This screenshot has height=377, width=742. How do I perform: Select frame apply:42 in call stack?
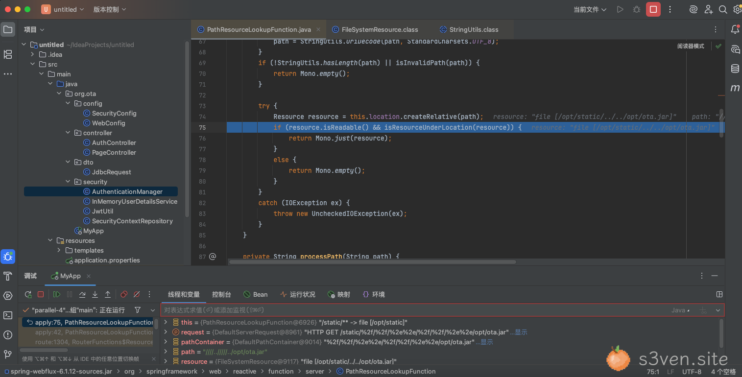[94, 332]
